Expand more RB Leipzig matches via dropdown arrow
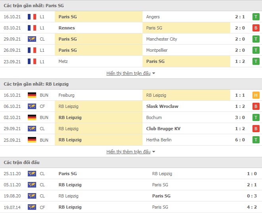 (x=154, y=152)
